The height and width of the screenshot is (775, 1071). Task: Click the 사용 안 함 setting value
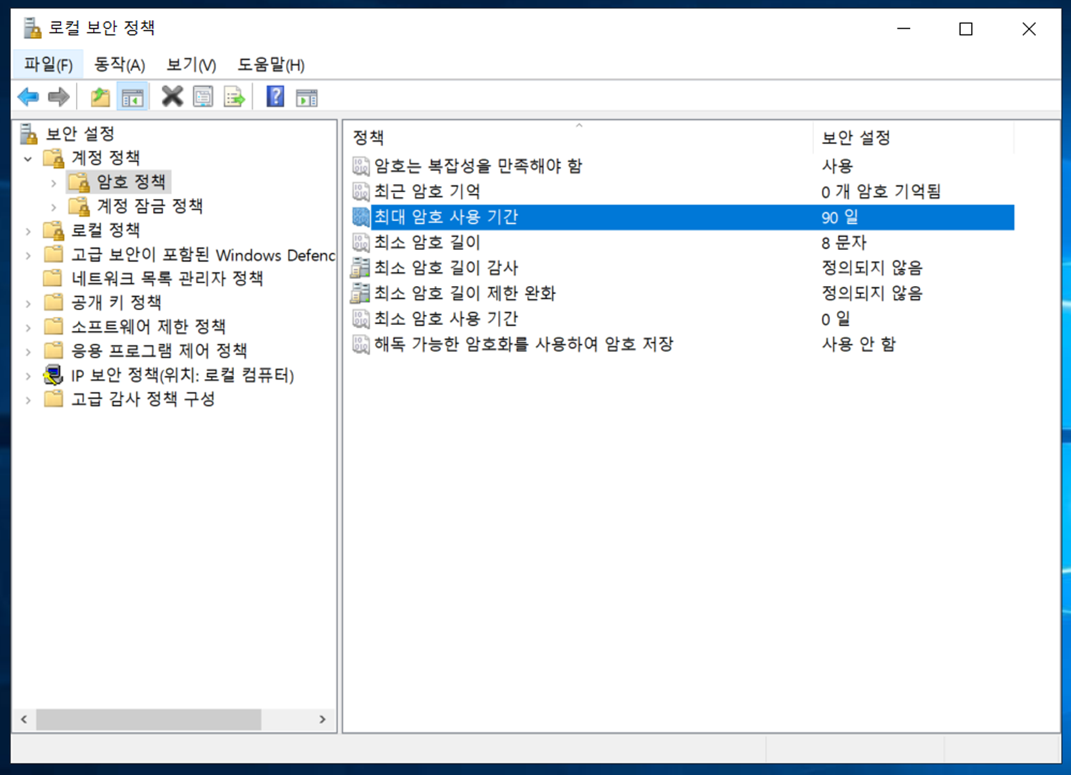[x=858, y=344]
